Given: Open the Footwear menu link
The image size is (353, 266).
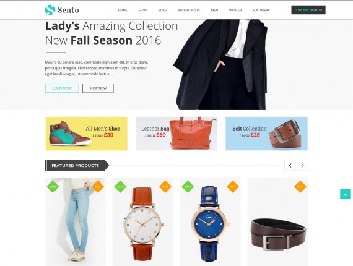Looking at the screenshot, I should tap(261, 10).
